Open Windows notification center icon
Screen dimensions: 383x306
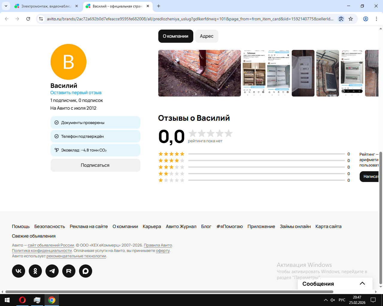click(x=373, y=300)
